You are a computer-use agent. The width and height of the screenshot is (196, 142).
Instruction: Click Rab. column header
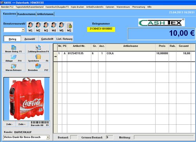click(172, 47)
